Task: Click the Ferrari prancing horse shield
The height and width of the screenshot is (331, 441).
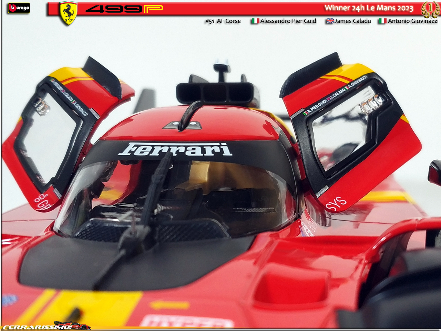Action: click(x=68, y=13)
